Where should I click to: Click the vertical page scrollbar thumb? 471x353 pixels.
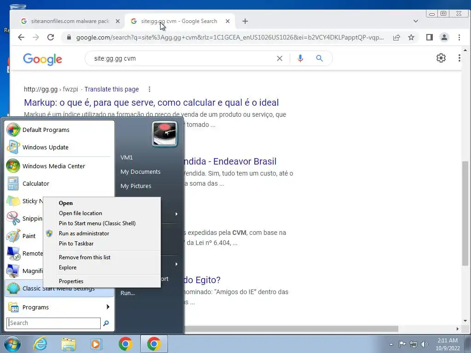(x=465, y=213)
